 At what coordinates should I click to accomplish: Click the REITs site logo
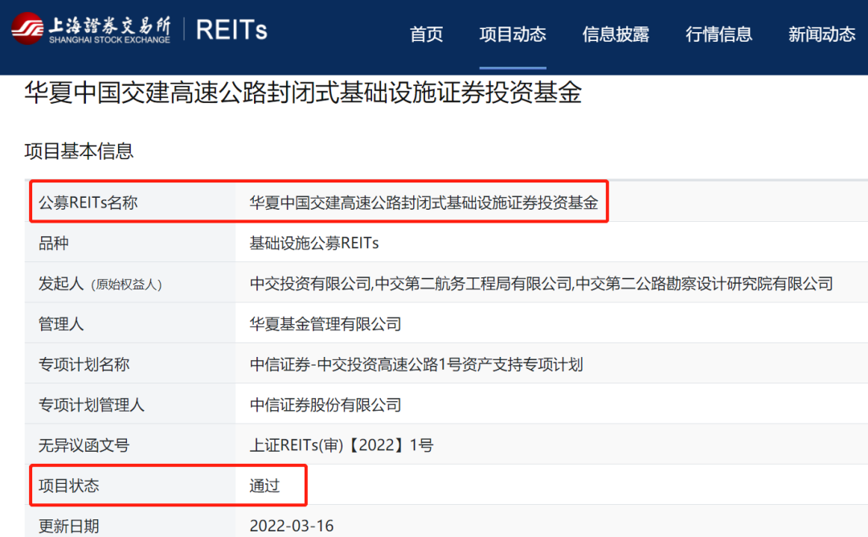coord(231,30)
